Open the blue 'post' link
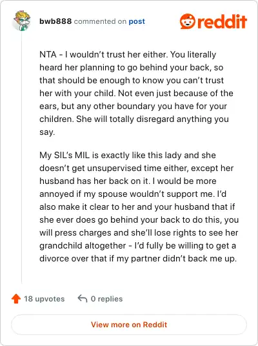Screen dimensions: 258x346 tap(137, 22)
